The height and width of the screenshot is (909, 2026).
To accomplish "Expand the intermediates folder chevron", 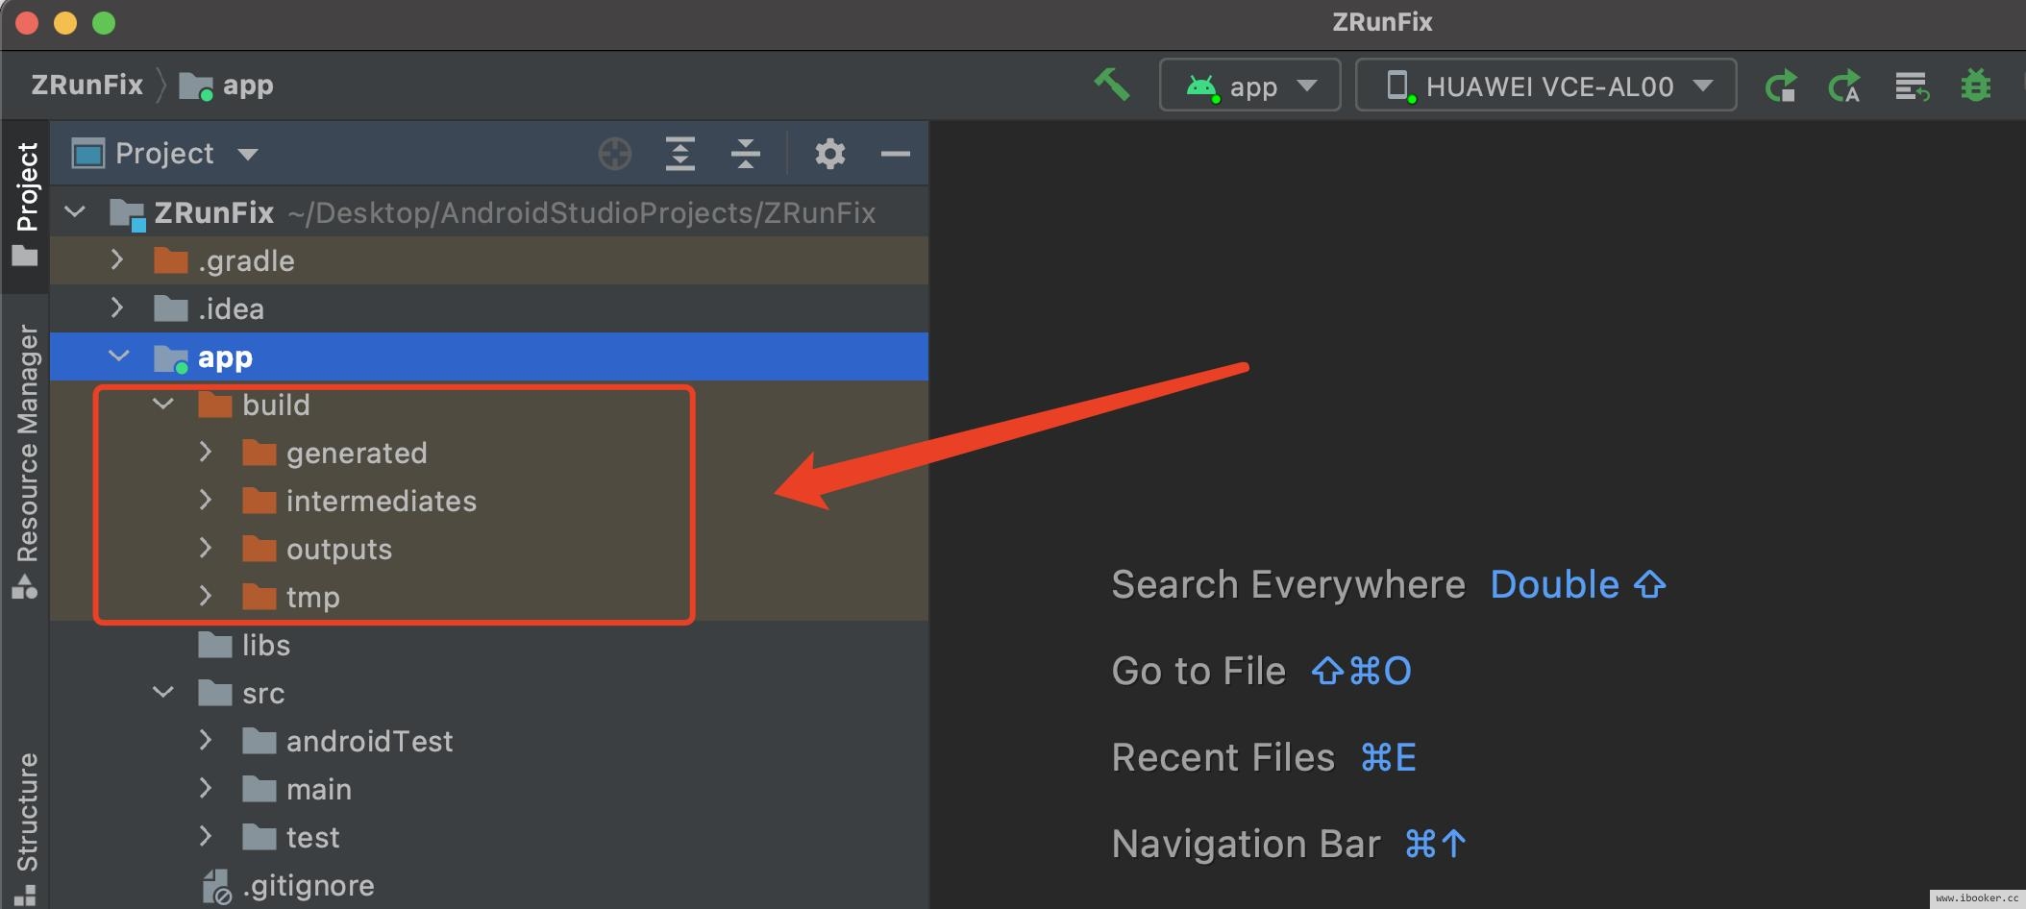I will [x=206, y=501].
